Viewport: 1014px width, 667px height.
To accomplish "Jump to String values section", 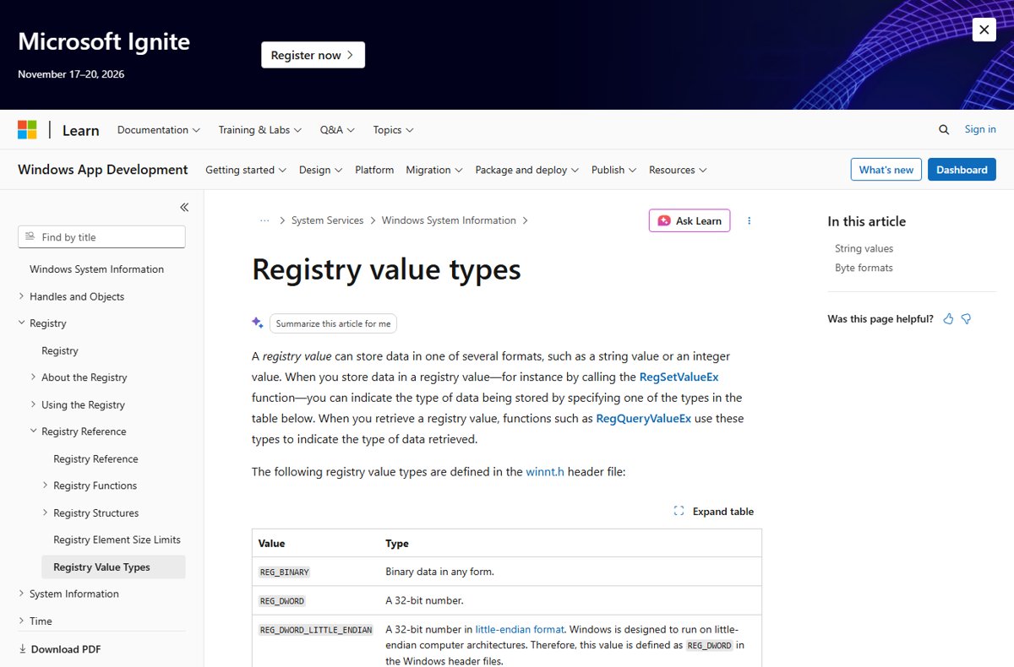I will pyautogui.click(x=864, y=248).
